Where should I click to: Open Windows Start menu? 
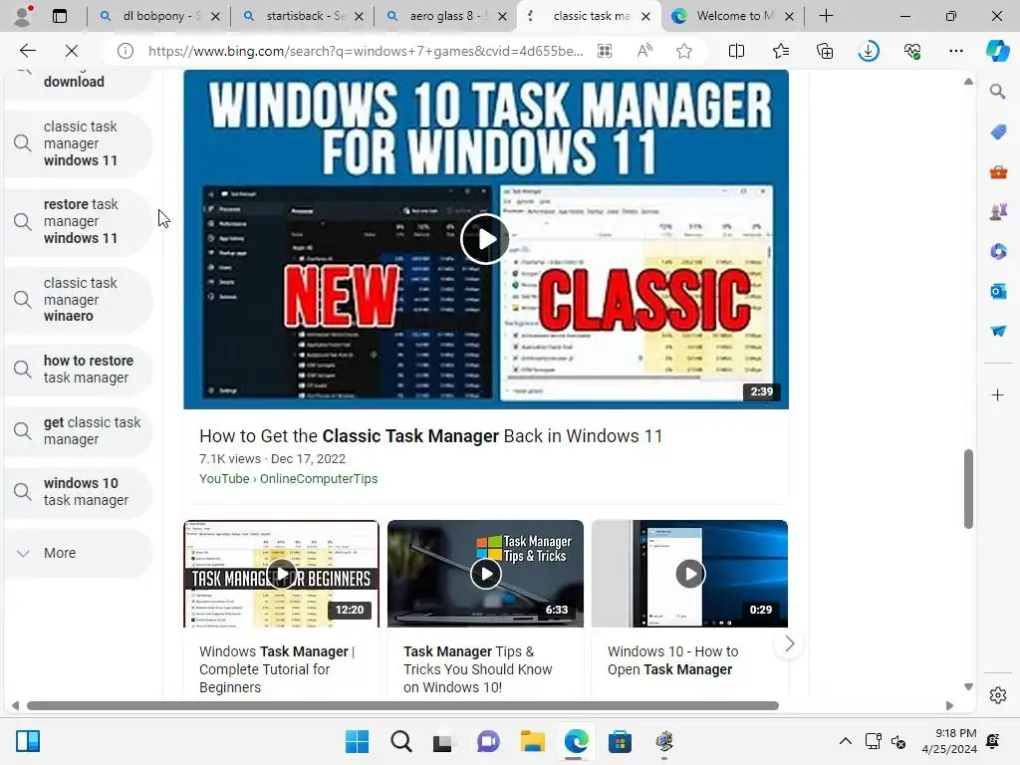(x=357, y=741)
